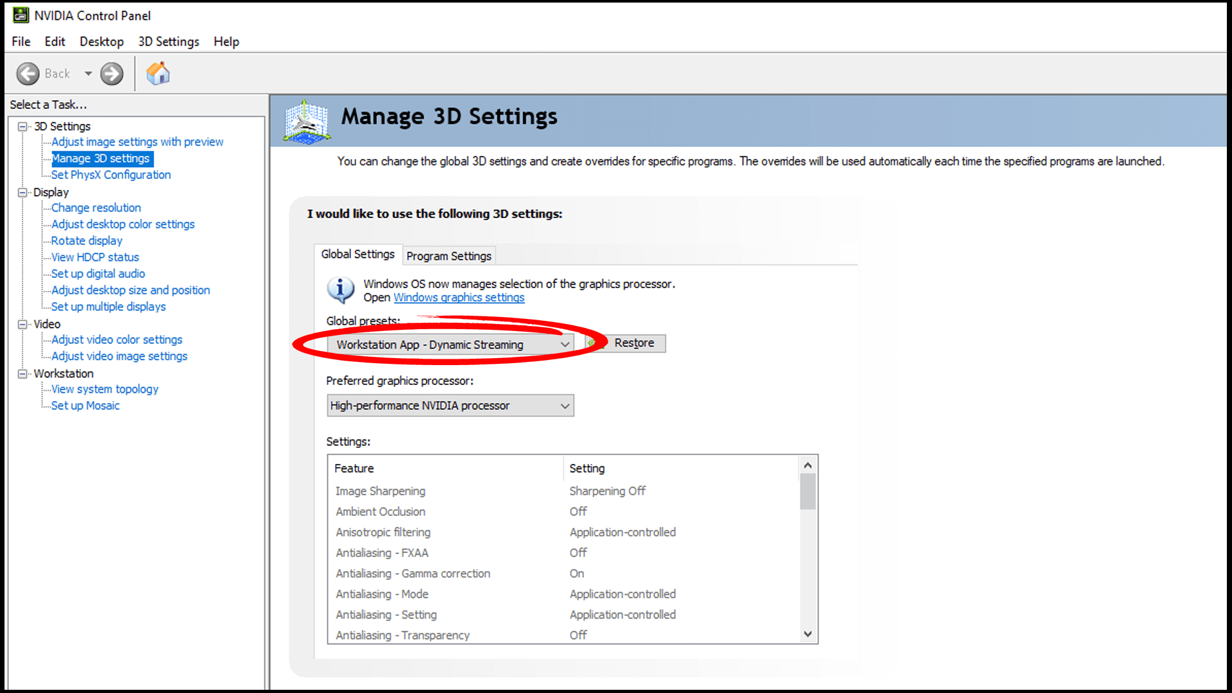
Task: Open Rotate display task
Action: [87, 241]
